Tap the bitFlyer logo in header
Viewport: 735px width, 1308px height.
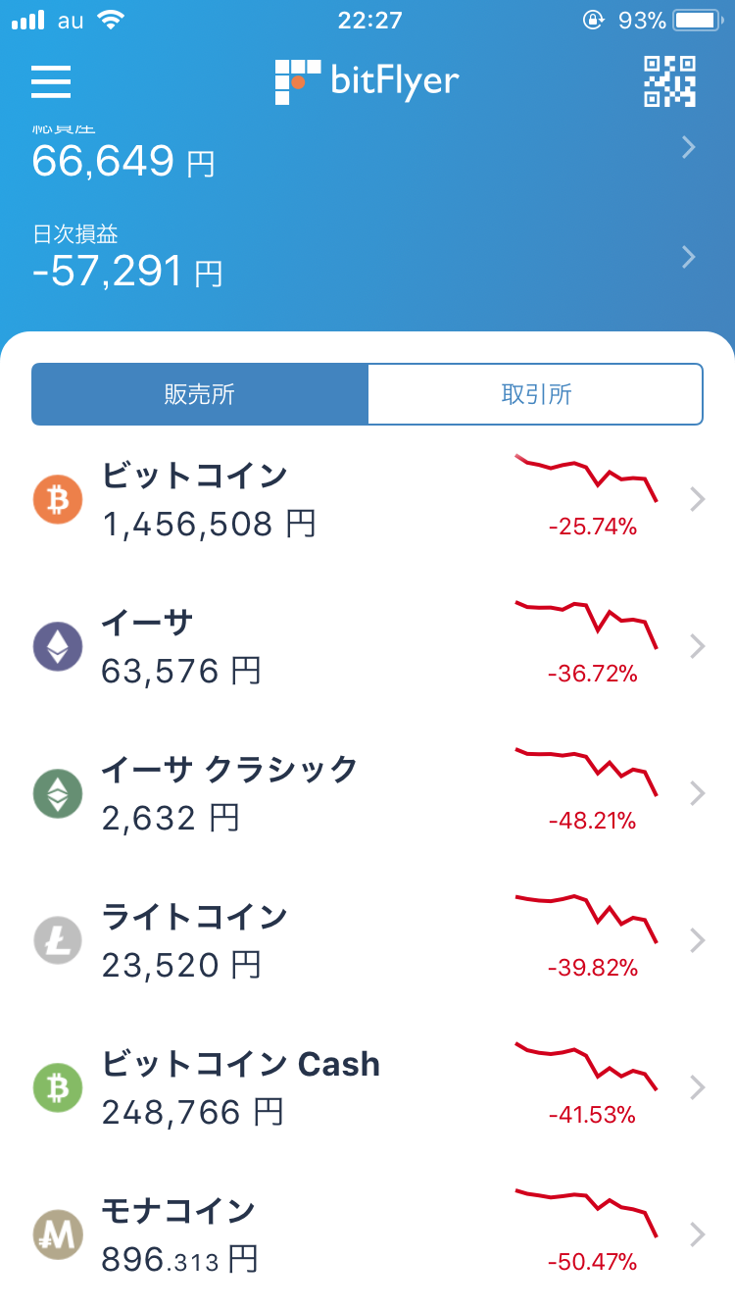tap(367, 81)
